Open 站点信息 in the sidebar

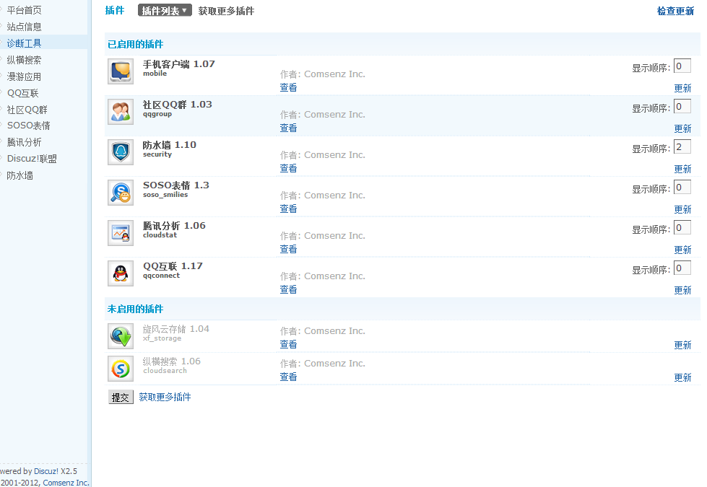25,27
